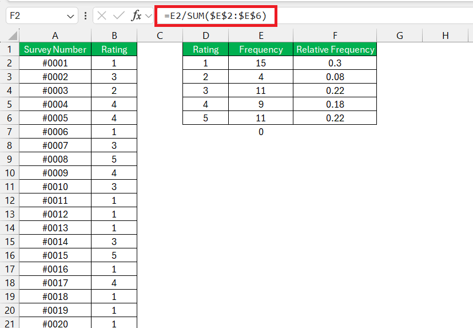
Task: Select the rating cell for survey #0003
Action: pos(114,90)
